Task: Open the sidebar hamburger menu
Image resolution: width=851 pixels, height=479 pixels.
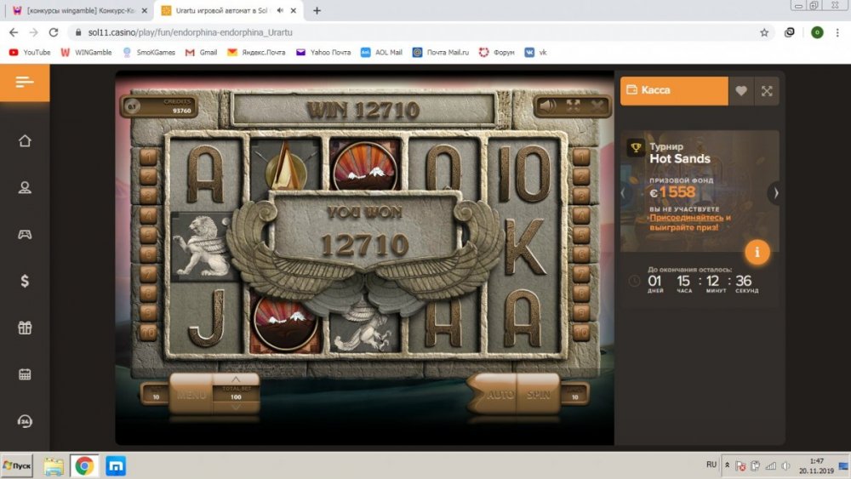Action: [25, 83]
